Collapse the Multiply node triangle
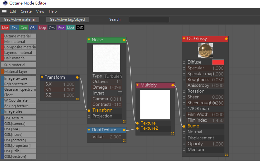260x161 pixels. click(x=137, y=85)
